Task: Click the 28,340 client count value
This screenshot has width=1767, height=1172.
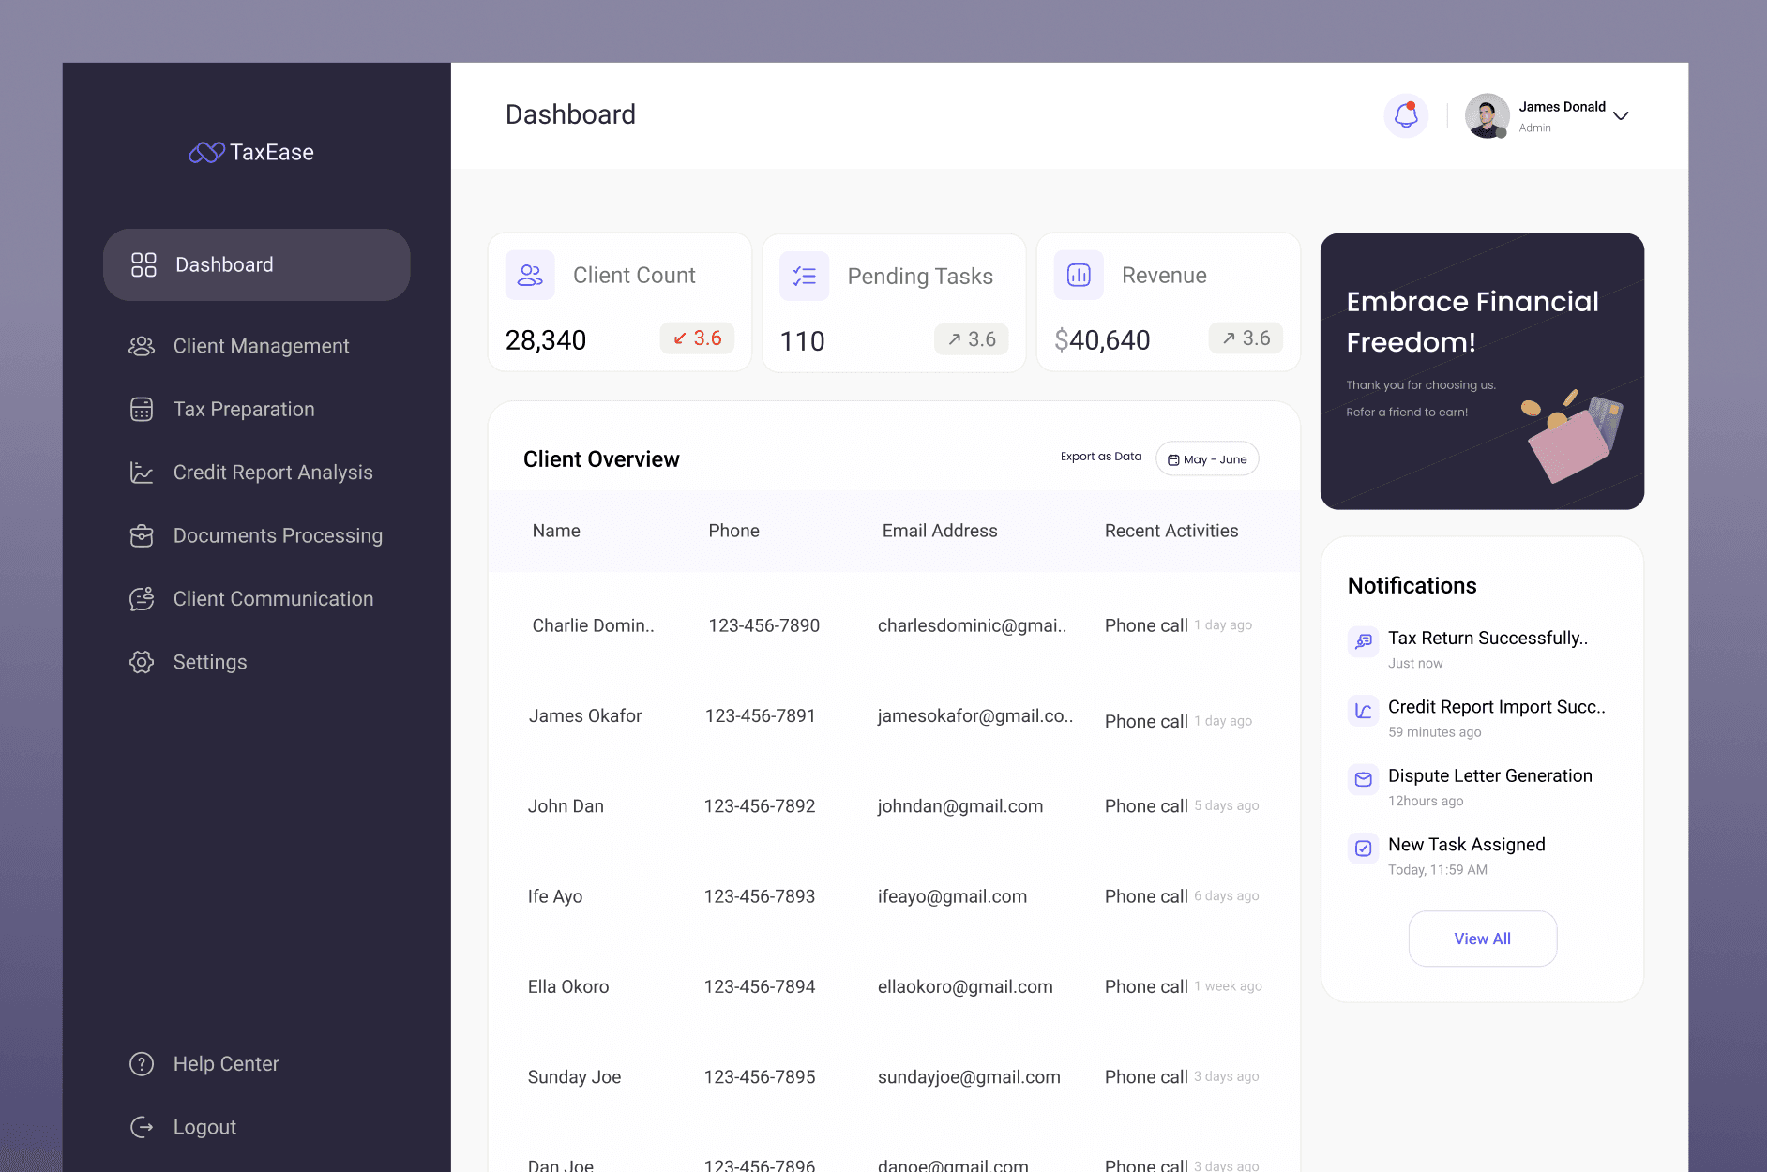Action: pyautogui.click(x=546, y=339)
